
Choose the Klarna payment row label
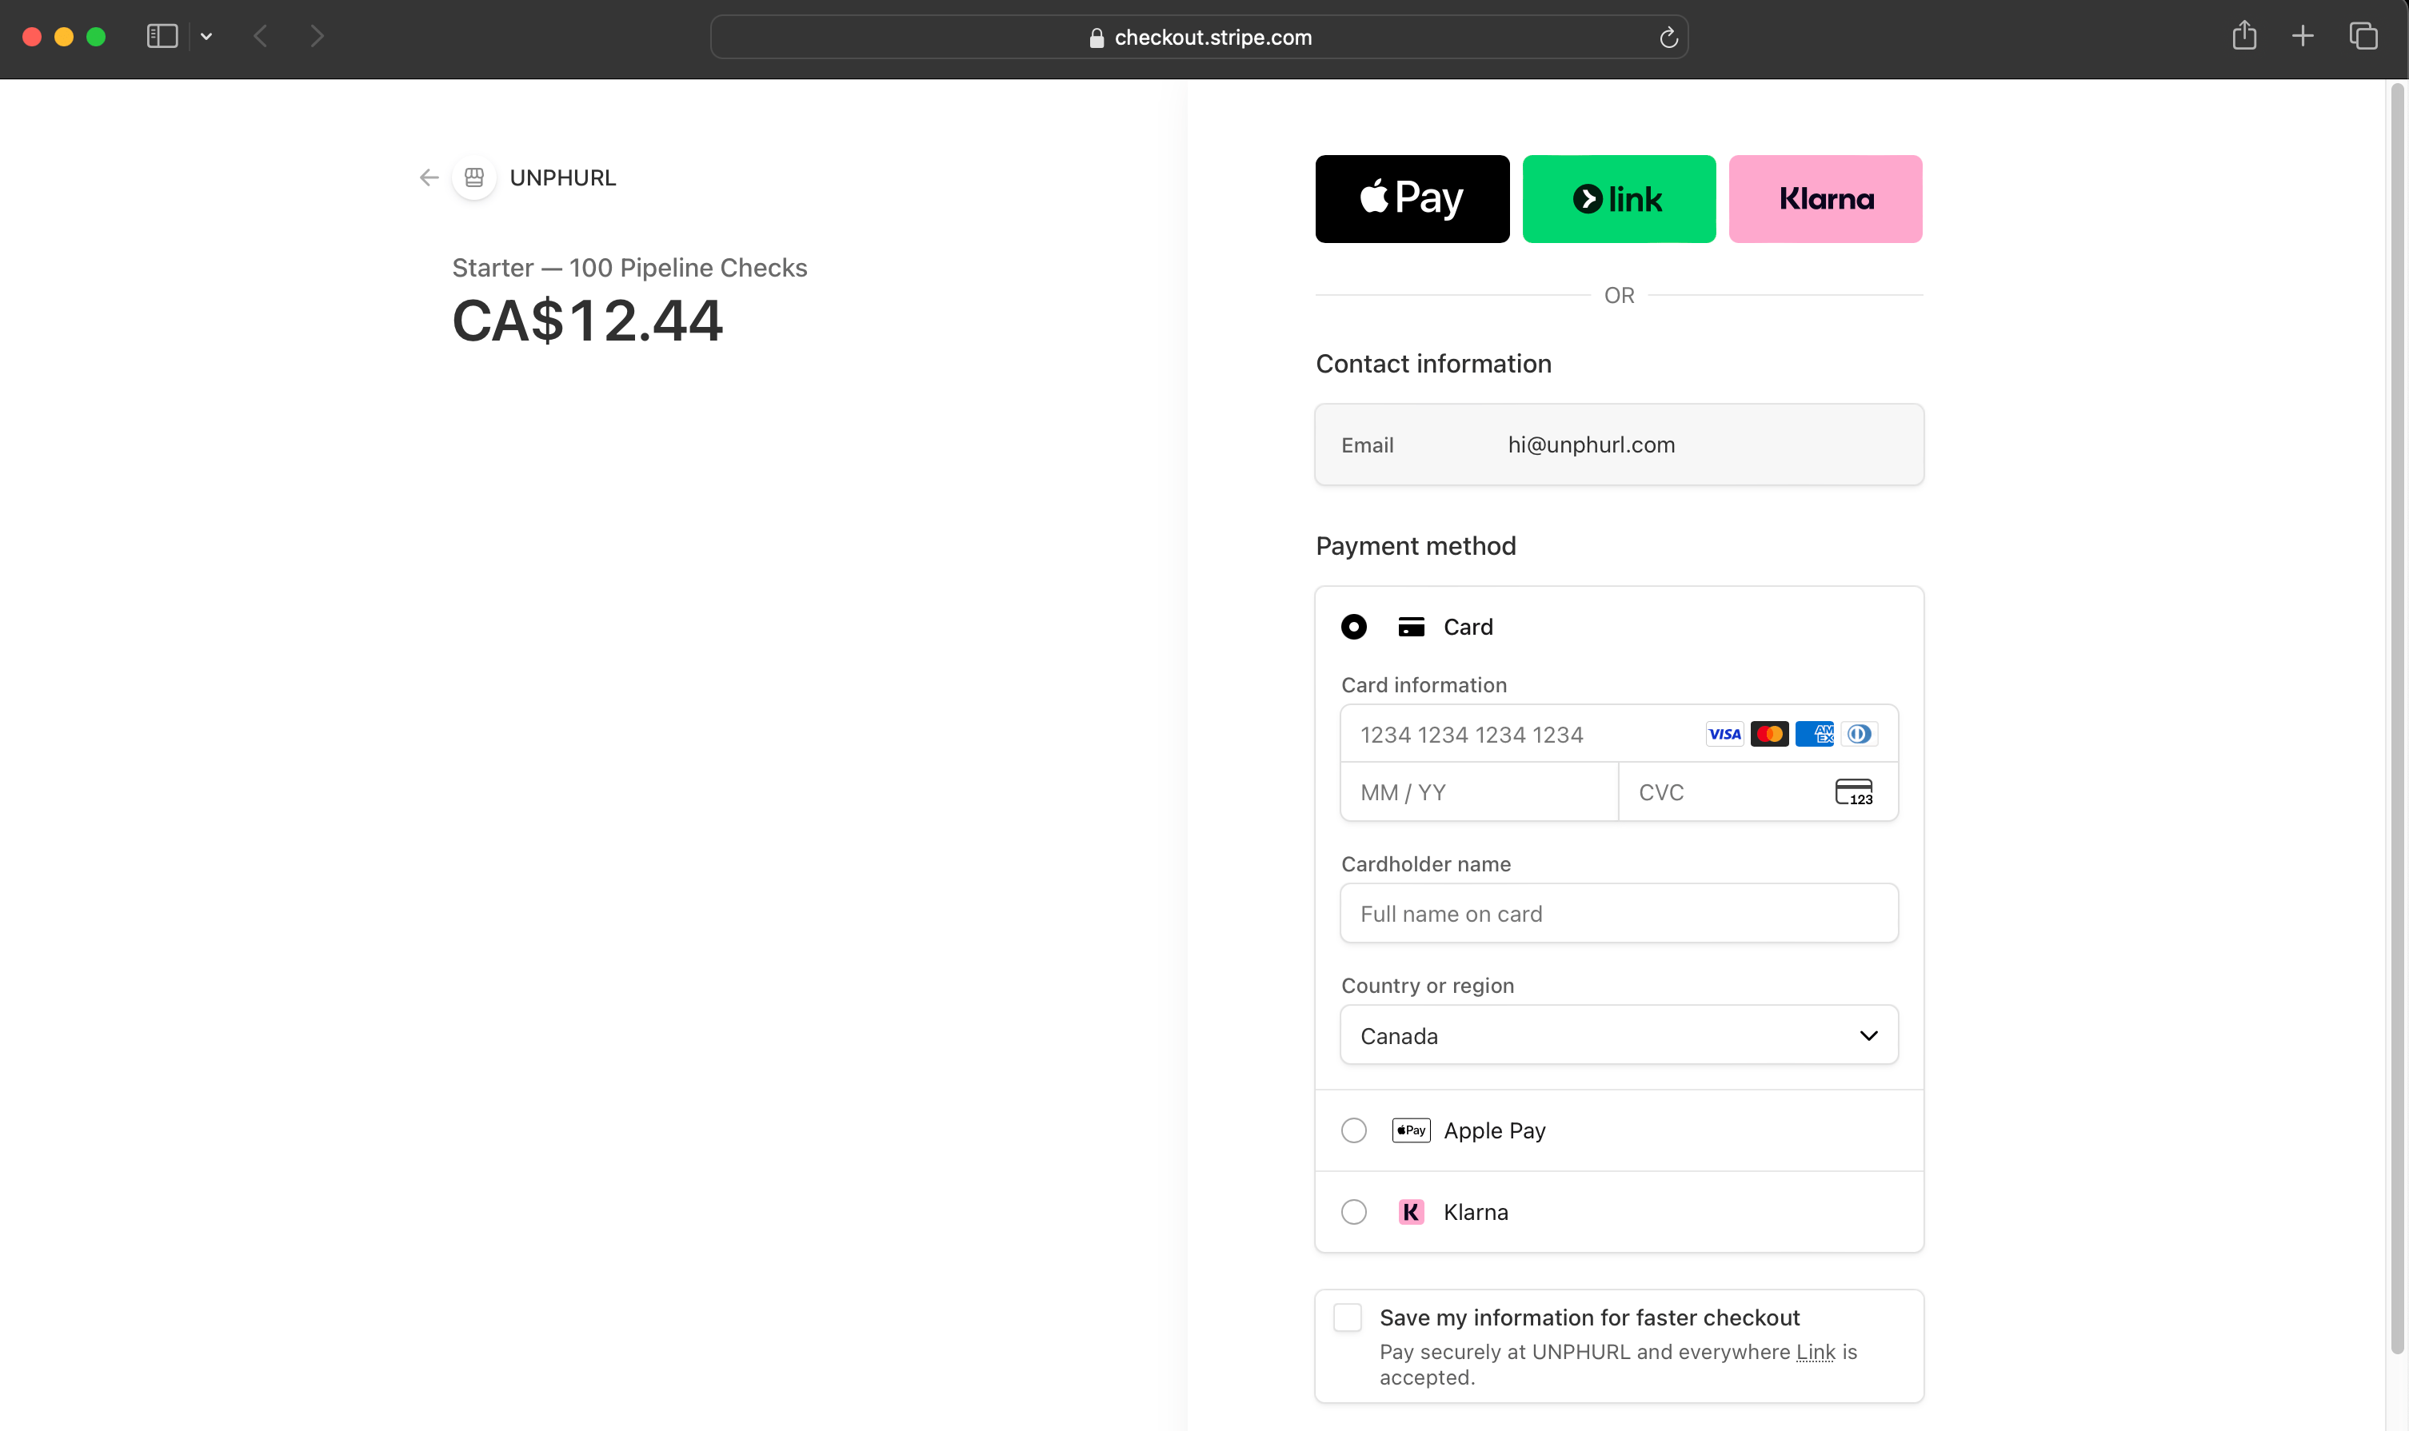point(1475,1212)
